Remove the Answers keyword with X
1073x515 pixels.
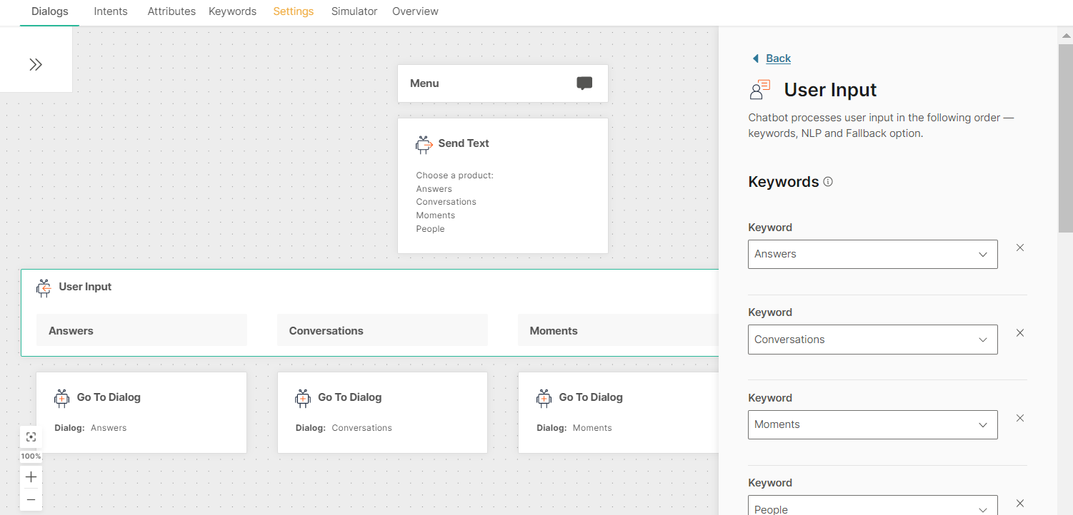[x=1020, y=248]
